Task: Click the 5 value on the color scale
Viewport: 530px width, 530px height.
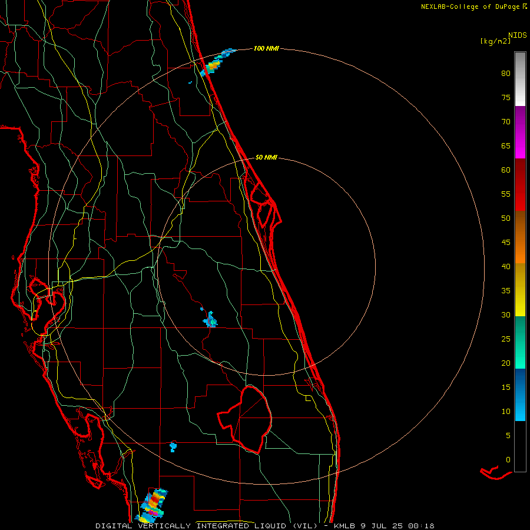Action: click(508, 436)
